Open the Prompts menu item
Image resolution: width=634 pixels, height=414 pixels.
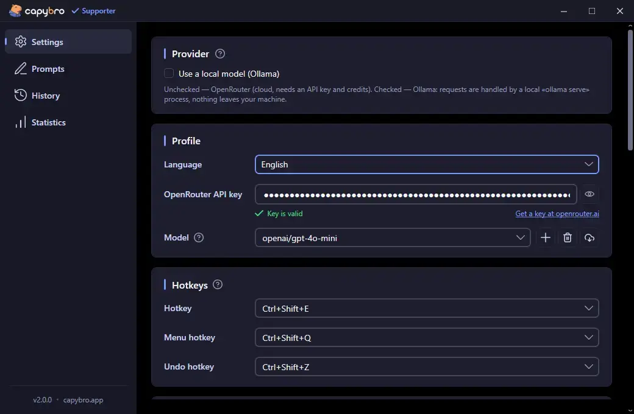[68, 69]
